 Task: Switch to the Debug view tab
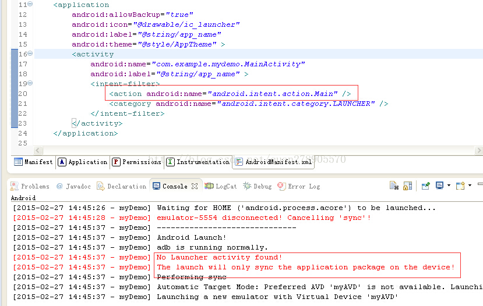pyautogui.click(x=258, y=186)
